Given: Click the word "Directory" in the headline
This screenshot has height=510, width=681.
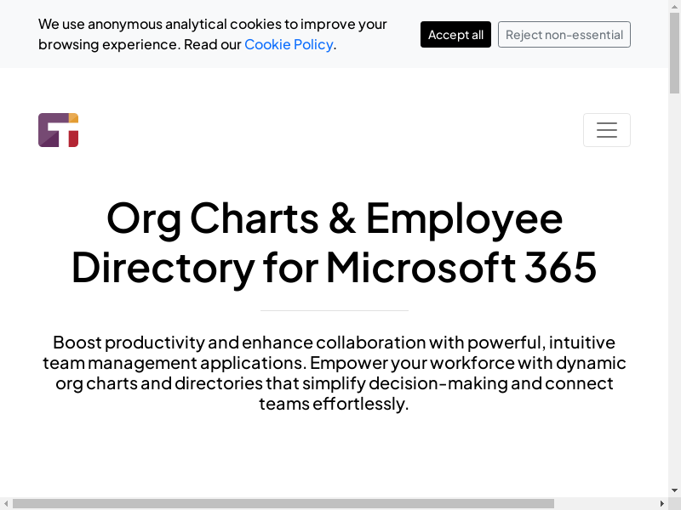Looking at the screenshot, I should click(162, 267).
